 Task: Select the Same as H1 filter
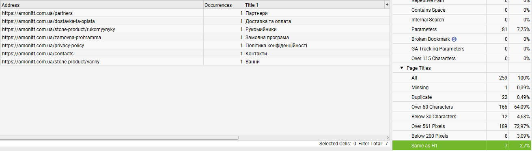pyautogui.click(x=462, y=145)
